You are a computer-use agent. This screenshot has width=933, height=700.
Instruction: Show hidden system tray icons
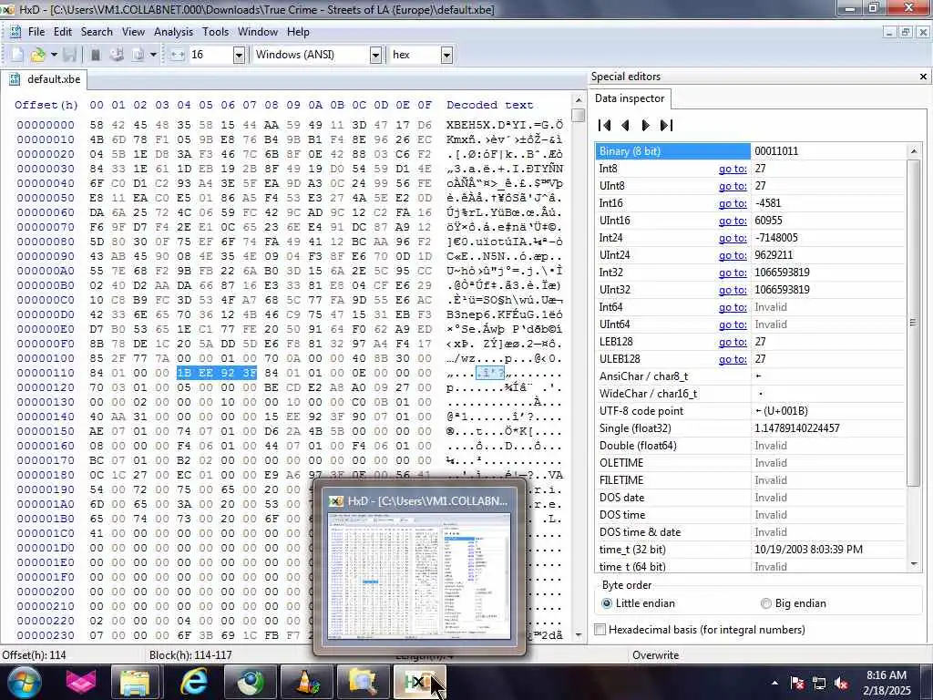tap(774, 683)
